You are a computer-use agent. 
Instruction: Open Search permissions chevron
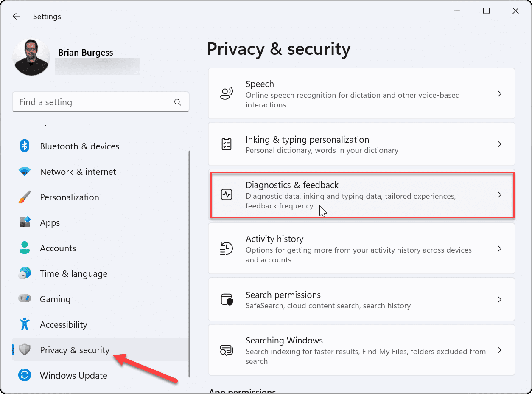coord(499,299)
